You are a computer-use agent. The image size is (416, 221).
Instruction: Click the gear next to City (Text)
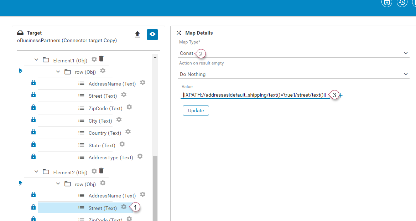(x=119, y=119)
